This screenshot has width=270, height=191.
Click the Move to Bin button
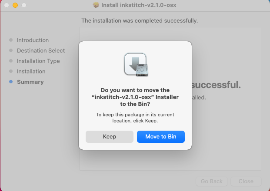[161, 137]
